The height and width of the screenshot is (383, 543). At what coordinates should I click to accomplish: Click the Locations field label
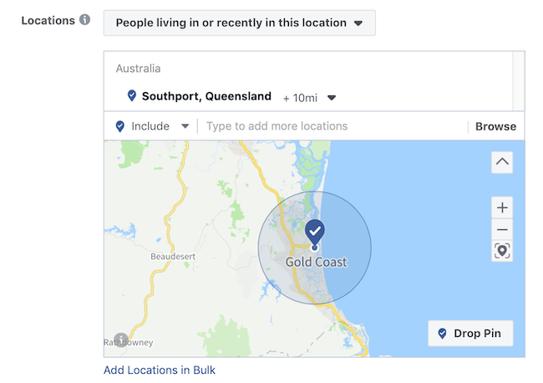tap(48, 20)
